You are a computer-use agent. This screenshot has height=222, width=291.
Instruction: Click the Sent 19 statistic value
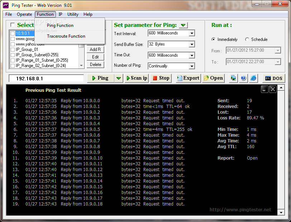click(x=249, y=101)
